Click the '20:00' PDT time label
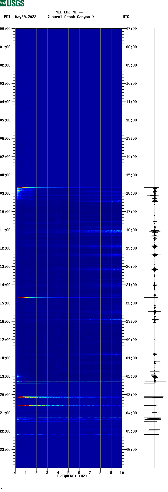This screenshot has width=168, height=492. (x=5, y=395)
